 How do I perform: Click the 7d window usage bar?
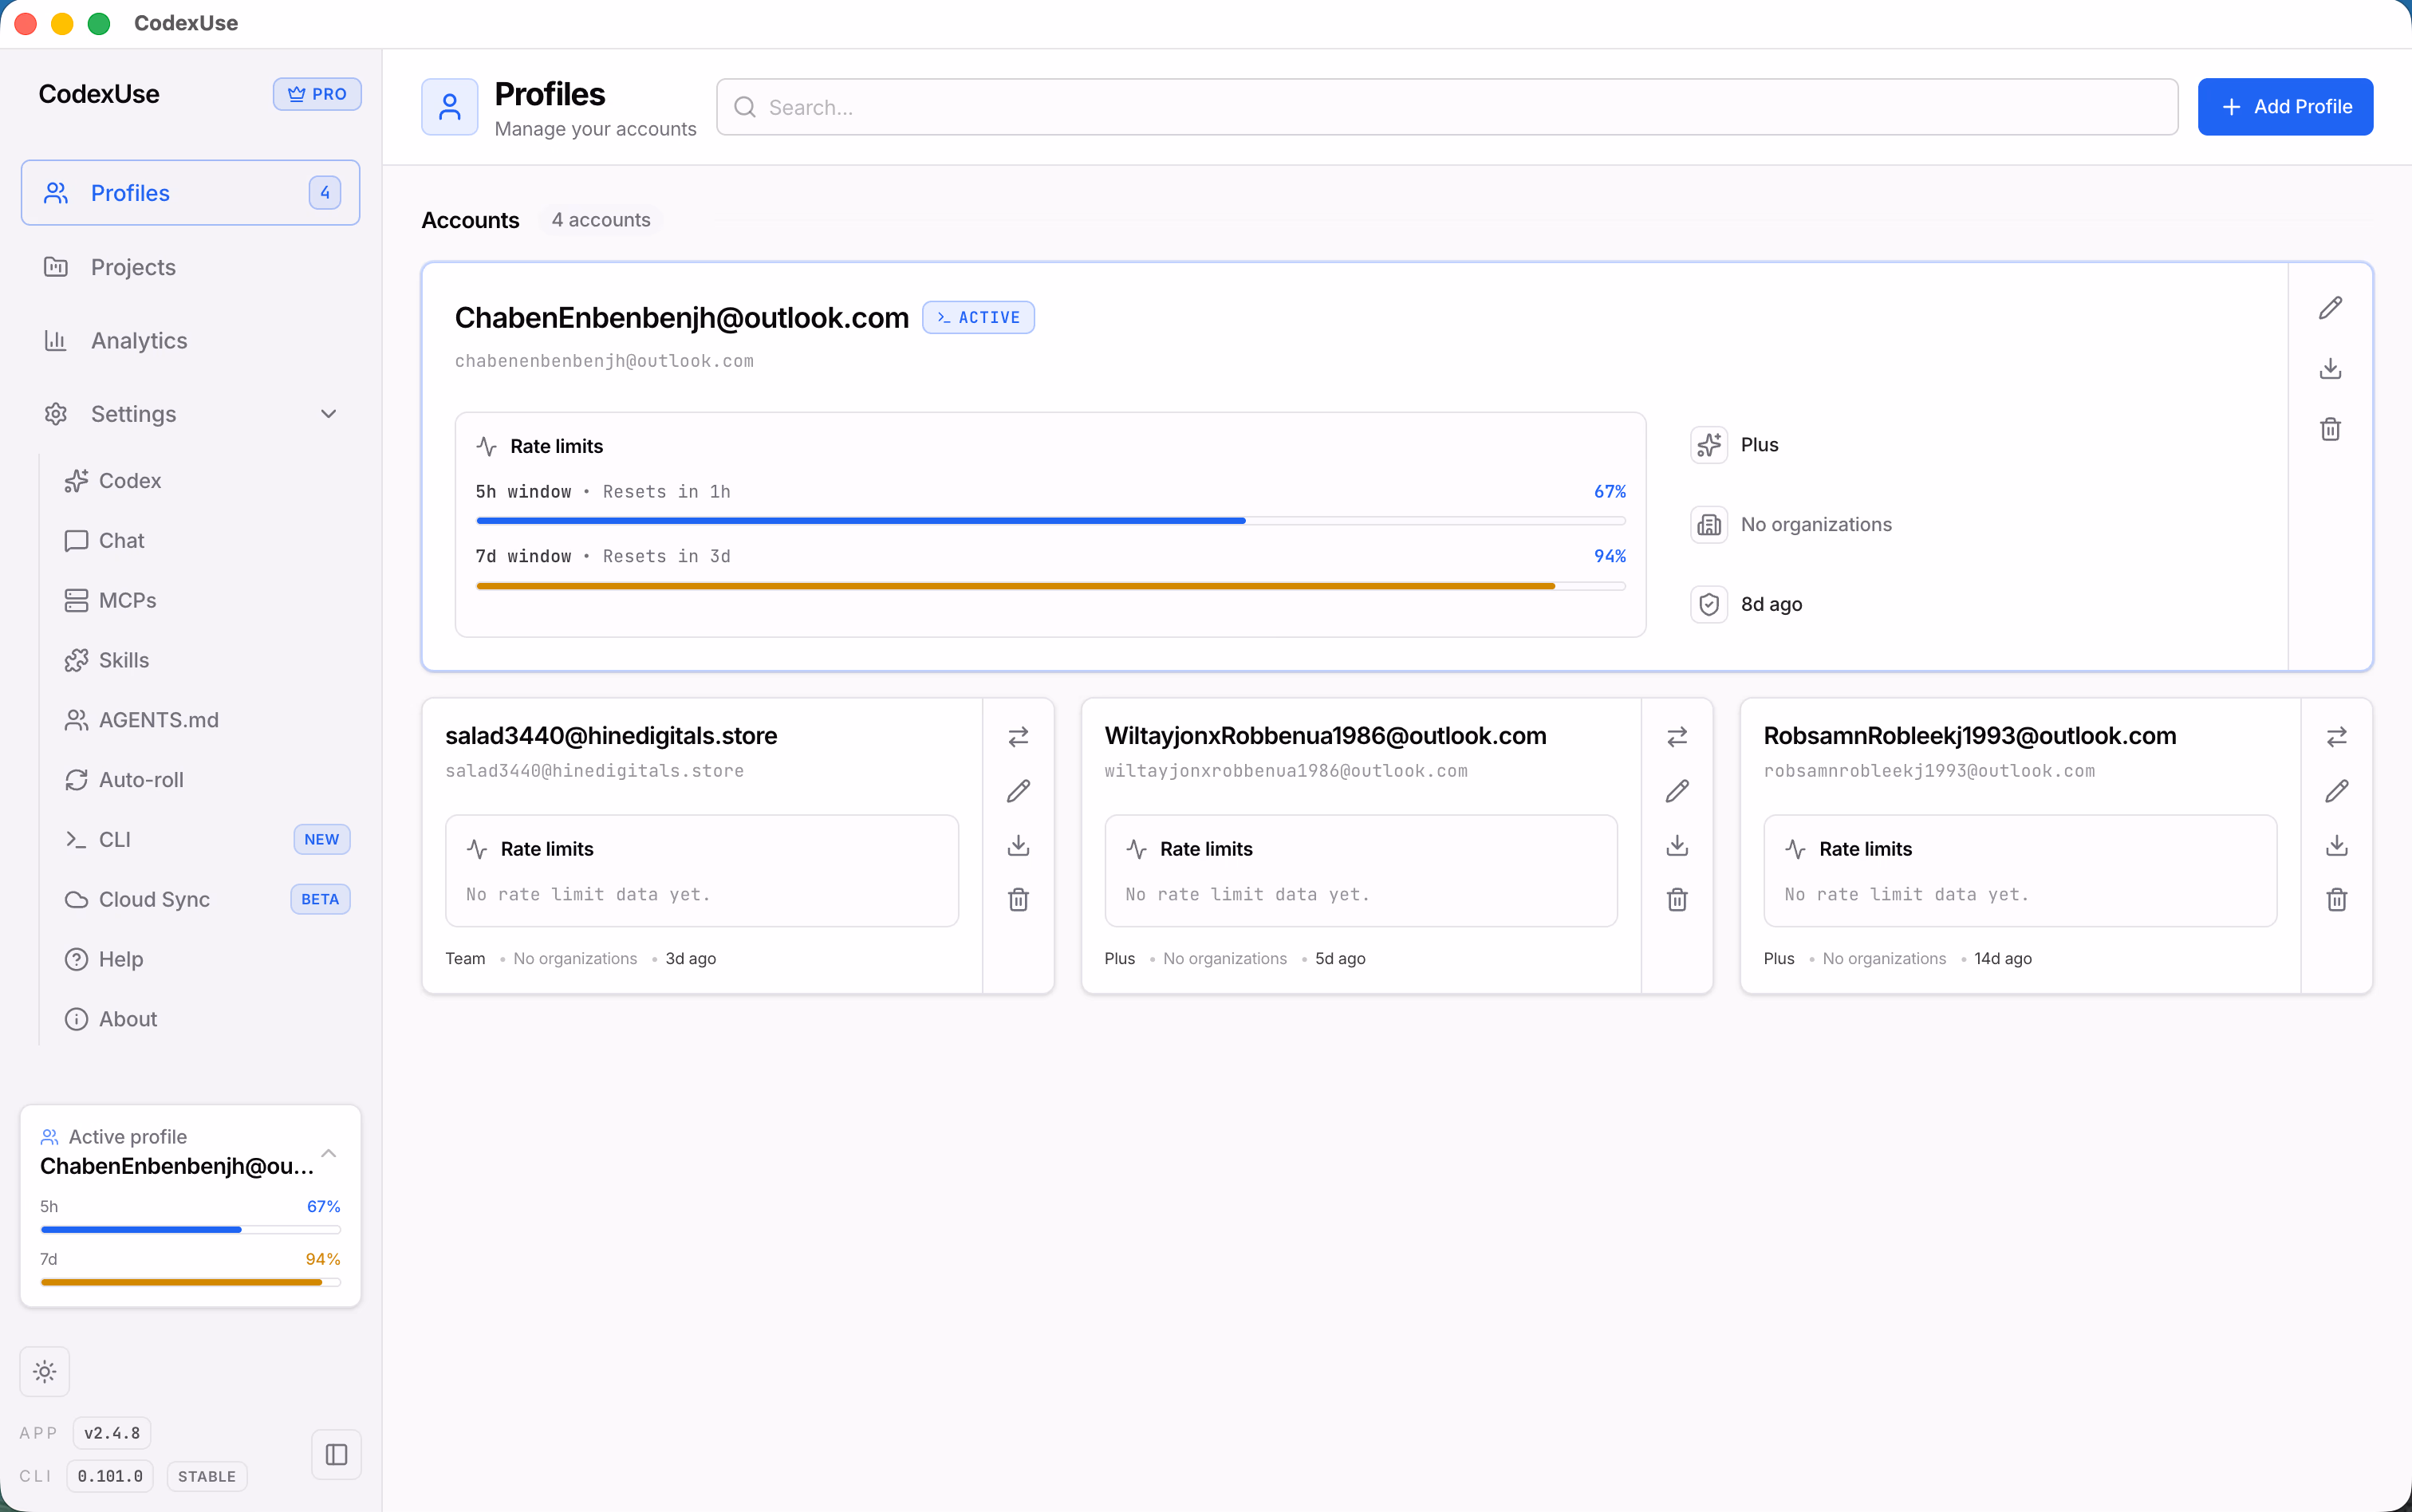[x=1050, y=586]
